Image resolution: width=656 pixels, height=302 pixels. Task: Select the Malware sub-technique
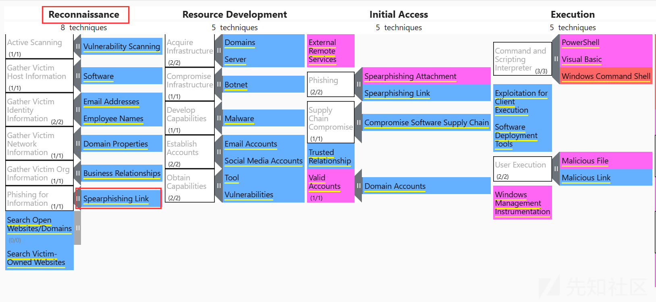(x=264, y=118)
